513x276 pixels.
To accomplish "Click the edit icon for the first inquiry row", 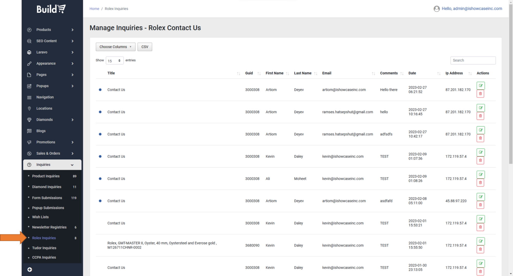I will click(x=480, y=86).
